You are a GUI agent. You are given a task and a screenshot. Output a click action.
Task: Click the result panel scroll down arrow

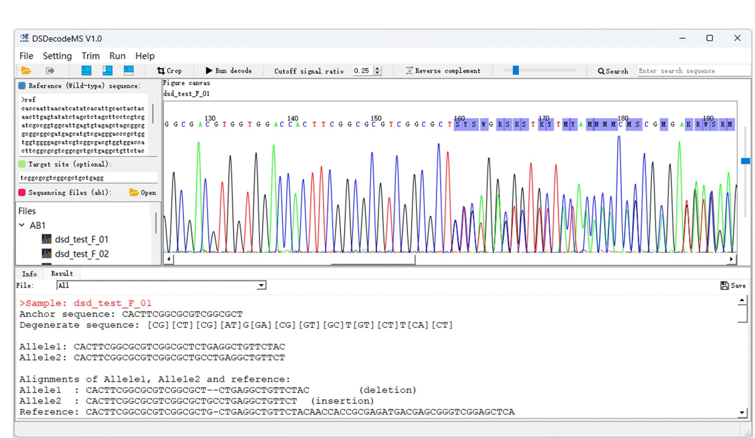tap(742, 412)
